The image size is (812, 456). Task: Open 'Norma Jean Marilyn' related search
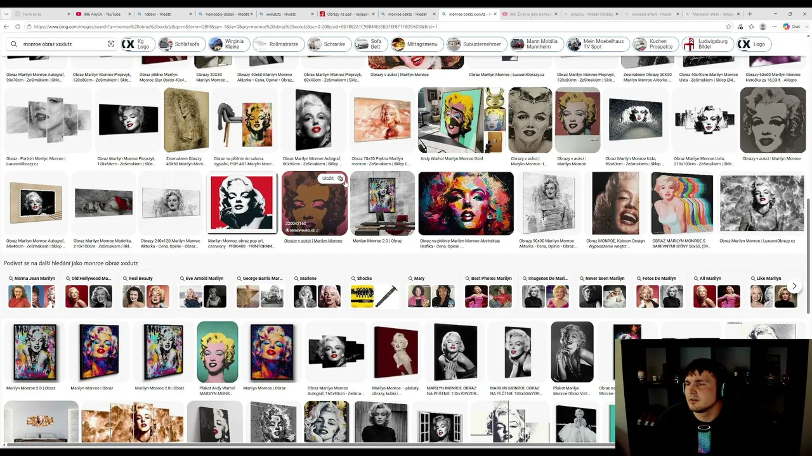tap(32, 292)
